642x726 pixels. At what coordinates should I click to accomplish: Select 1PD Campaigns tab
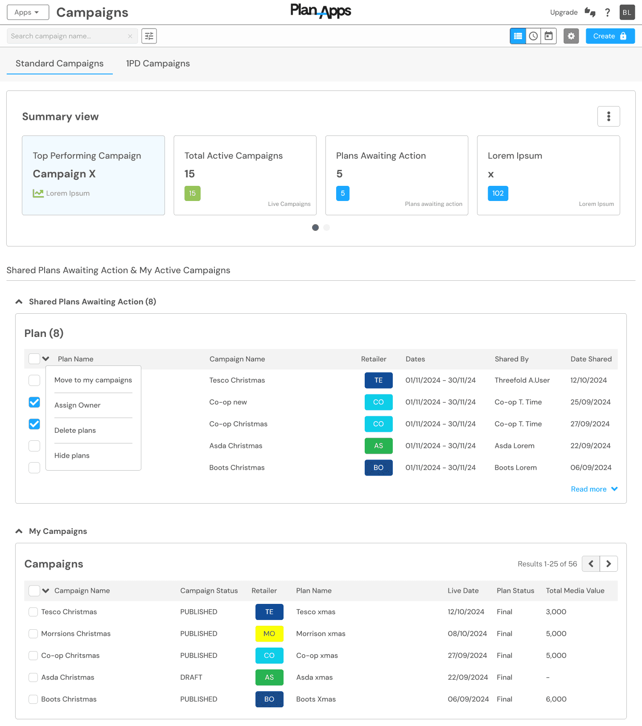158,64
